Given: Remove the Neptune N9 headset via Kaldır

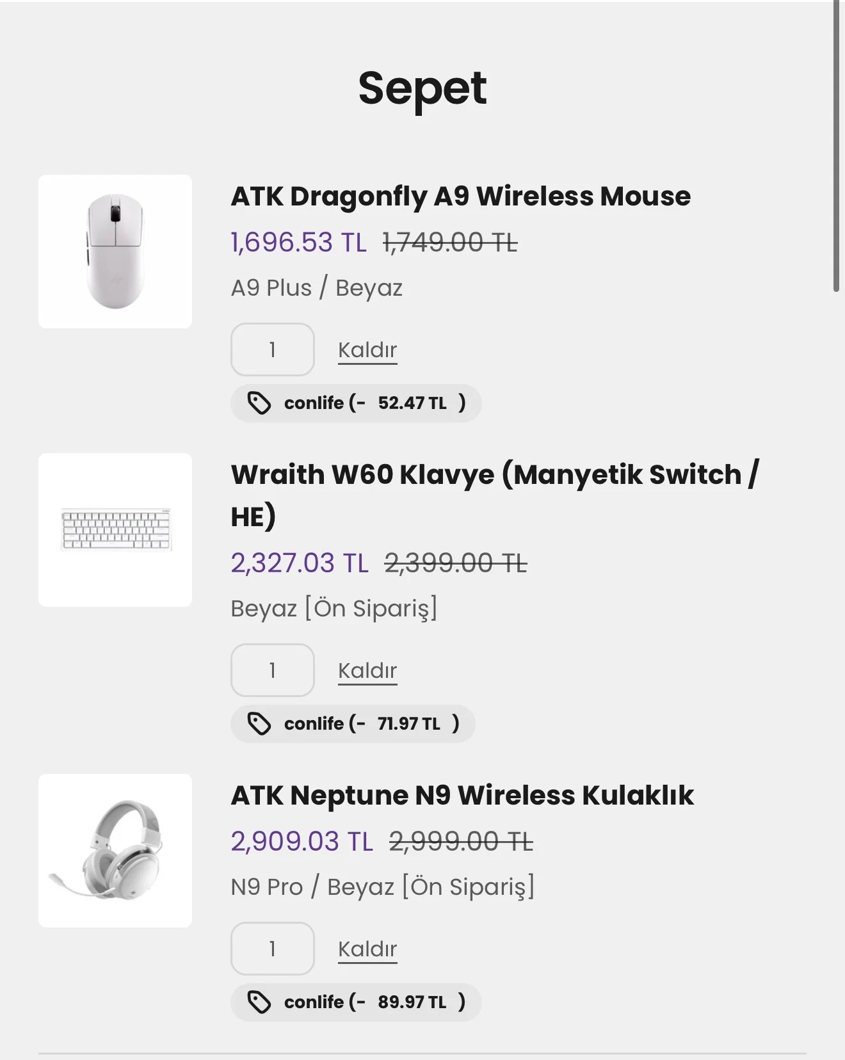Looking at the screenshot, I should click(367, 949).
